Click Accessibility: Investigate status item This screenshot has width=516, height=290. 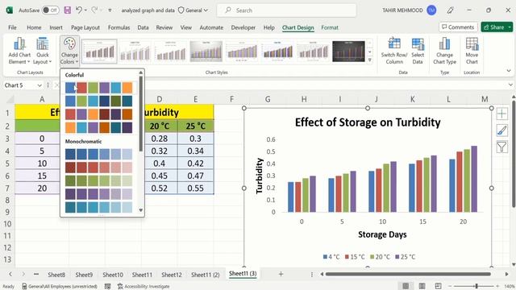tap(144, 287)
